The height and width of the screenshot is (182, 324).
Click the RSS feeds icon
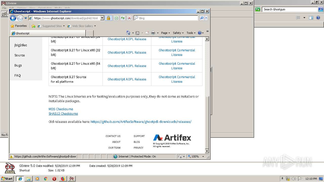coord(137,33)
